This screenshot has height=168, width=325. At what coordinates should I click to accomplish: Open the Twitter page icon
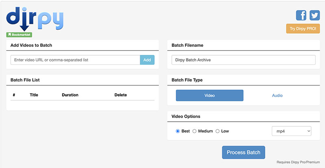pos(314,15)
